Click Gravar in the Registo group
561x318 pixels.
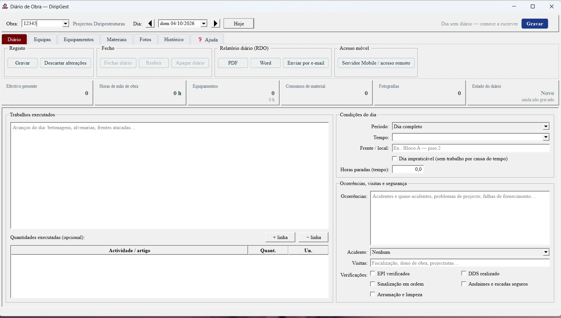coord(22,63)
